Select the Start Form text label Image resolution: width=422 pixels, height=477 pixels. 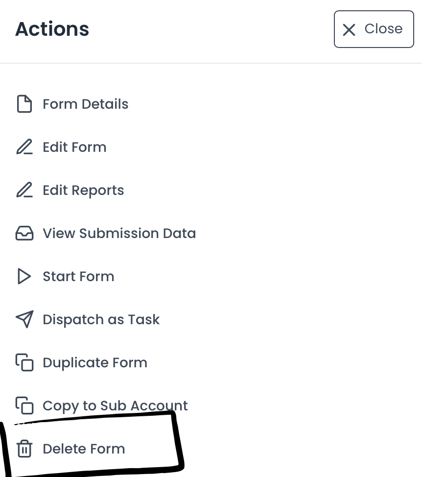(78, 277)
